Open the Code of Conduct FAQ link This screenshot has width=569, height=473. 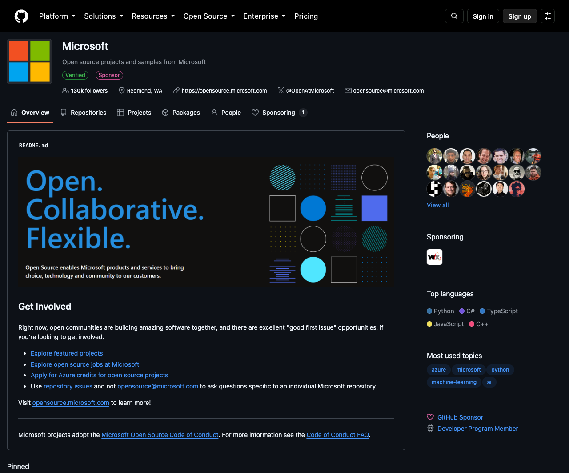pyautogui.click(x=338, y=435)
